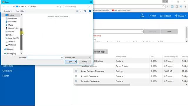The image size is (188, 106).
Task: Click the IQ extension icon in browser
Action: [x=181, y=6]
